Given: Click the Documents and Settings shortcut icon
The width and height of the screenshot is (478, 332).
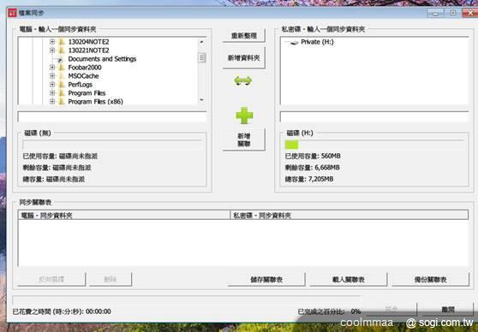Looking at the screenshot, I should pyautogui.click(x=60, y=59).
